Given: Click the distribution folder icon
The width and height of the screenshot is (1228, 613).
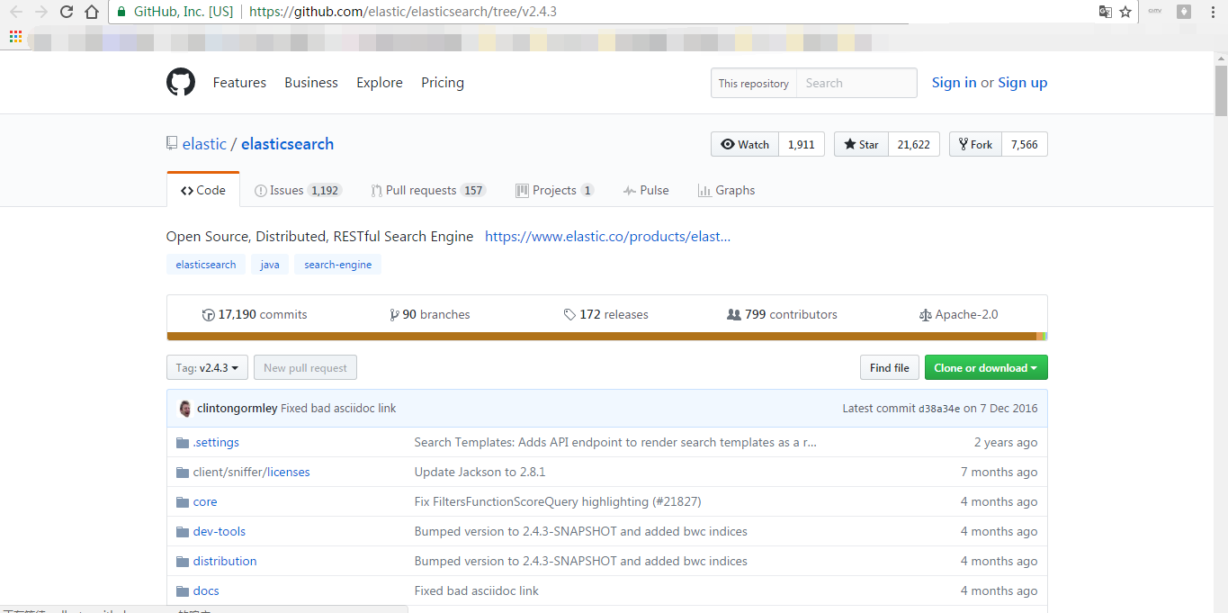Looking at the screenshot, I should [x=184, y=562].
